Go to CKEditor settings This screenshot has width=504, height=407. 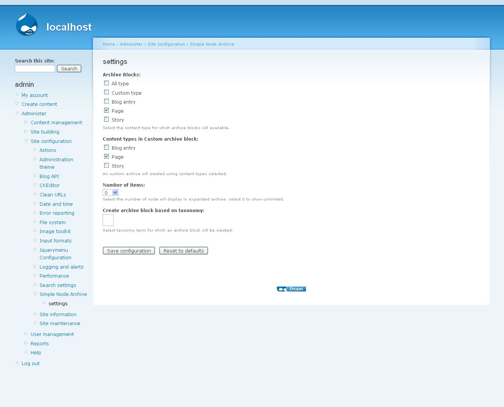[49, 185]
